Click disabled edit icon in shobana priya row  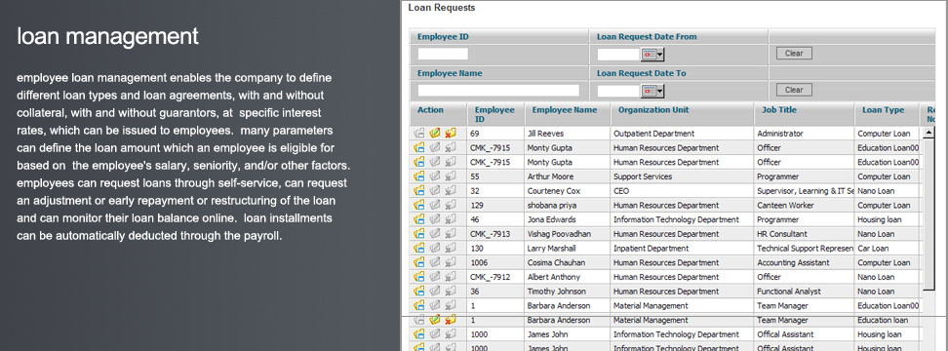click(x=435, y=205)
